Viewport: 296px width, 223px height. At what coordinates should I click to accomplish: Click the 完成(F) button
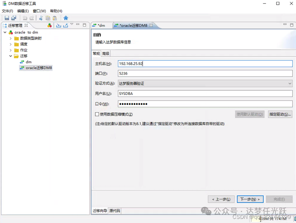click(x=279, y=199)
